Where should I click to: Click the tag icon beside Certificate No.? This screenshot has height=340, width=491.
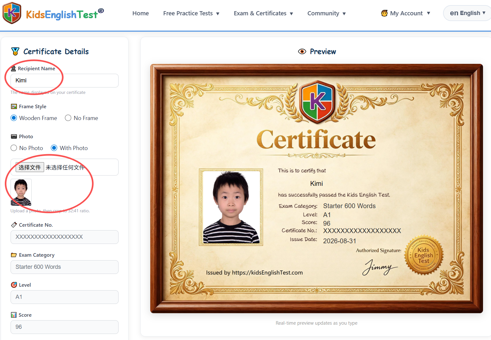pyautogui.click(x=14, y=225)
